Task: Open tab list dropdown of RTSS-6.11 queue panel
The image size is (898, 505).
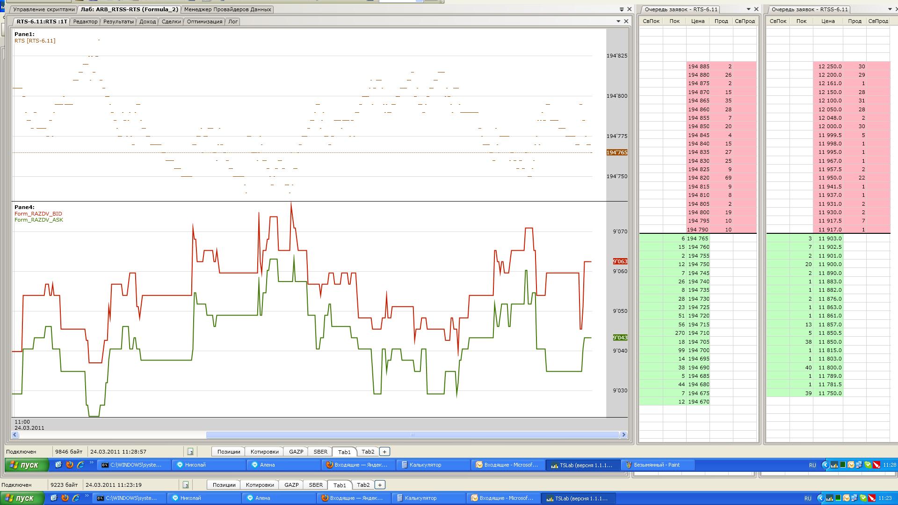Action: pyautogui.click(x=890, y=9)
